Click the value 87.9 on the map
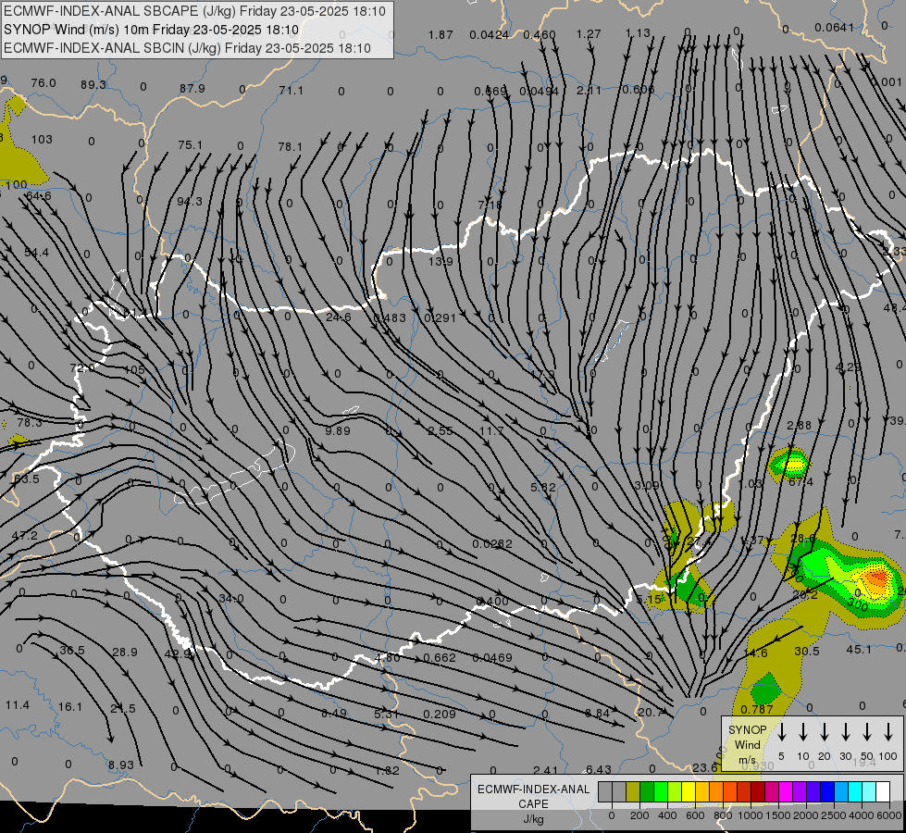This screenshot has height=833, width=906. coord(192,89)
